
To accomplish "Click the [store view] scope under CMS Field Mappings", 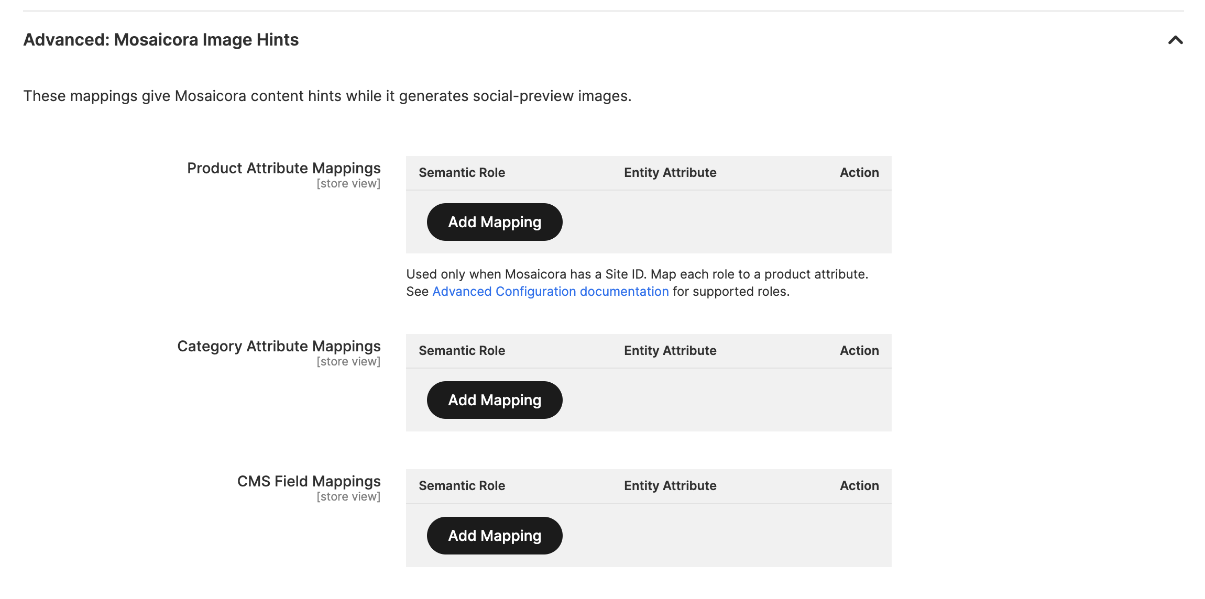I will (x=348, y=497).
